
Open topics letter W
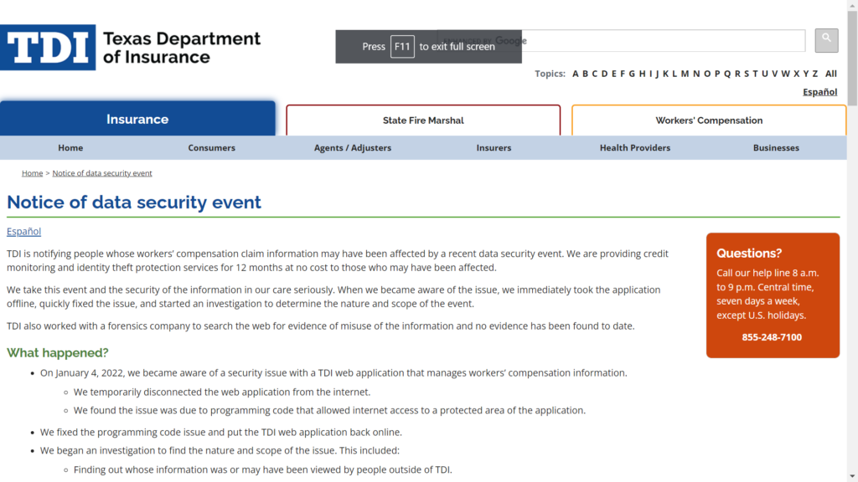[786, 74]
